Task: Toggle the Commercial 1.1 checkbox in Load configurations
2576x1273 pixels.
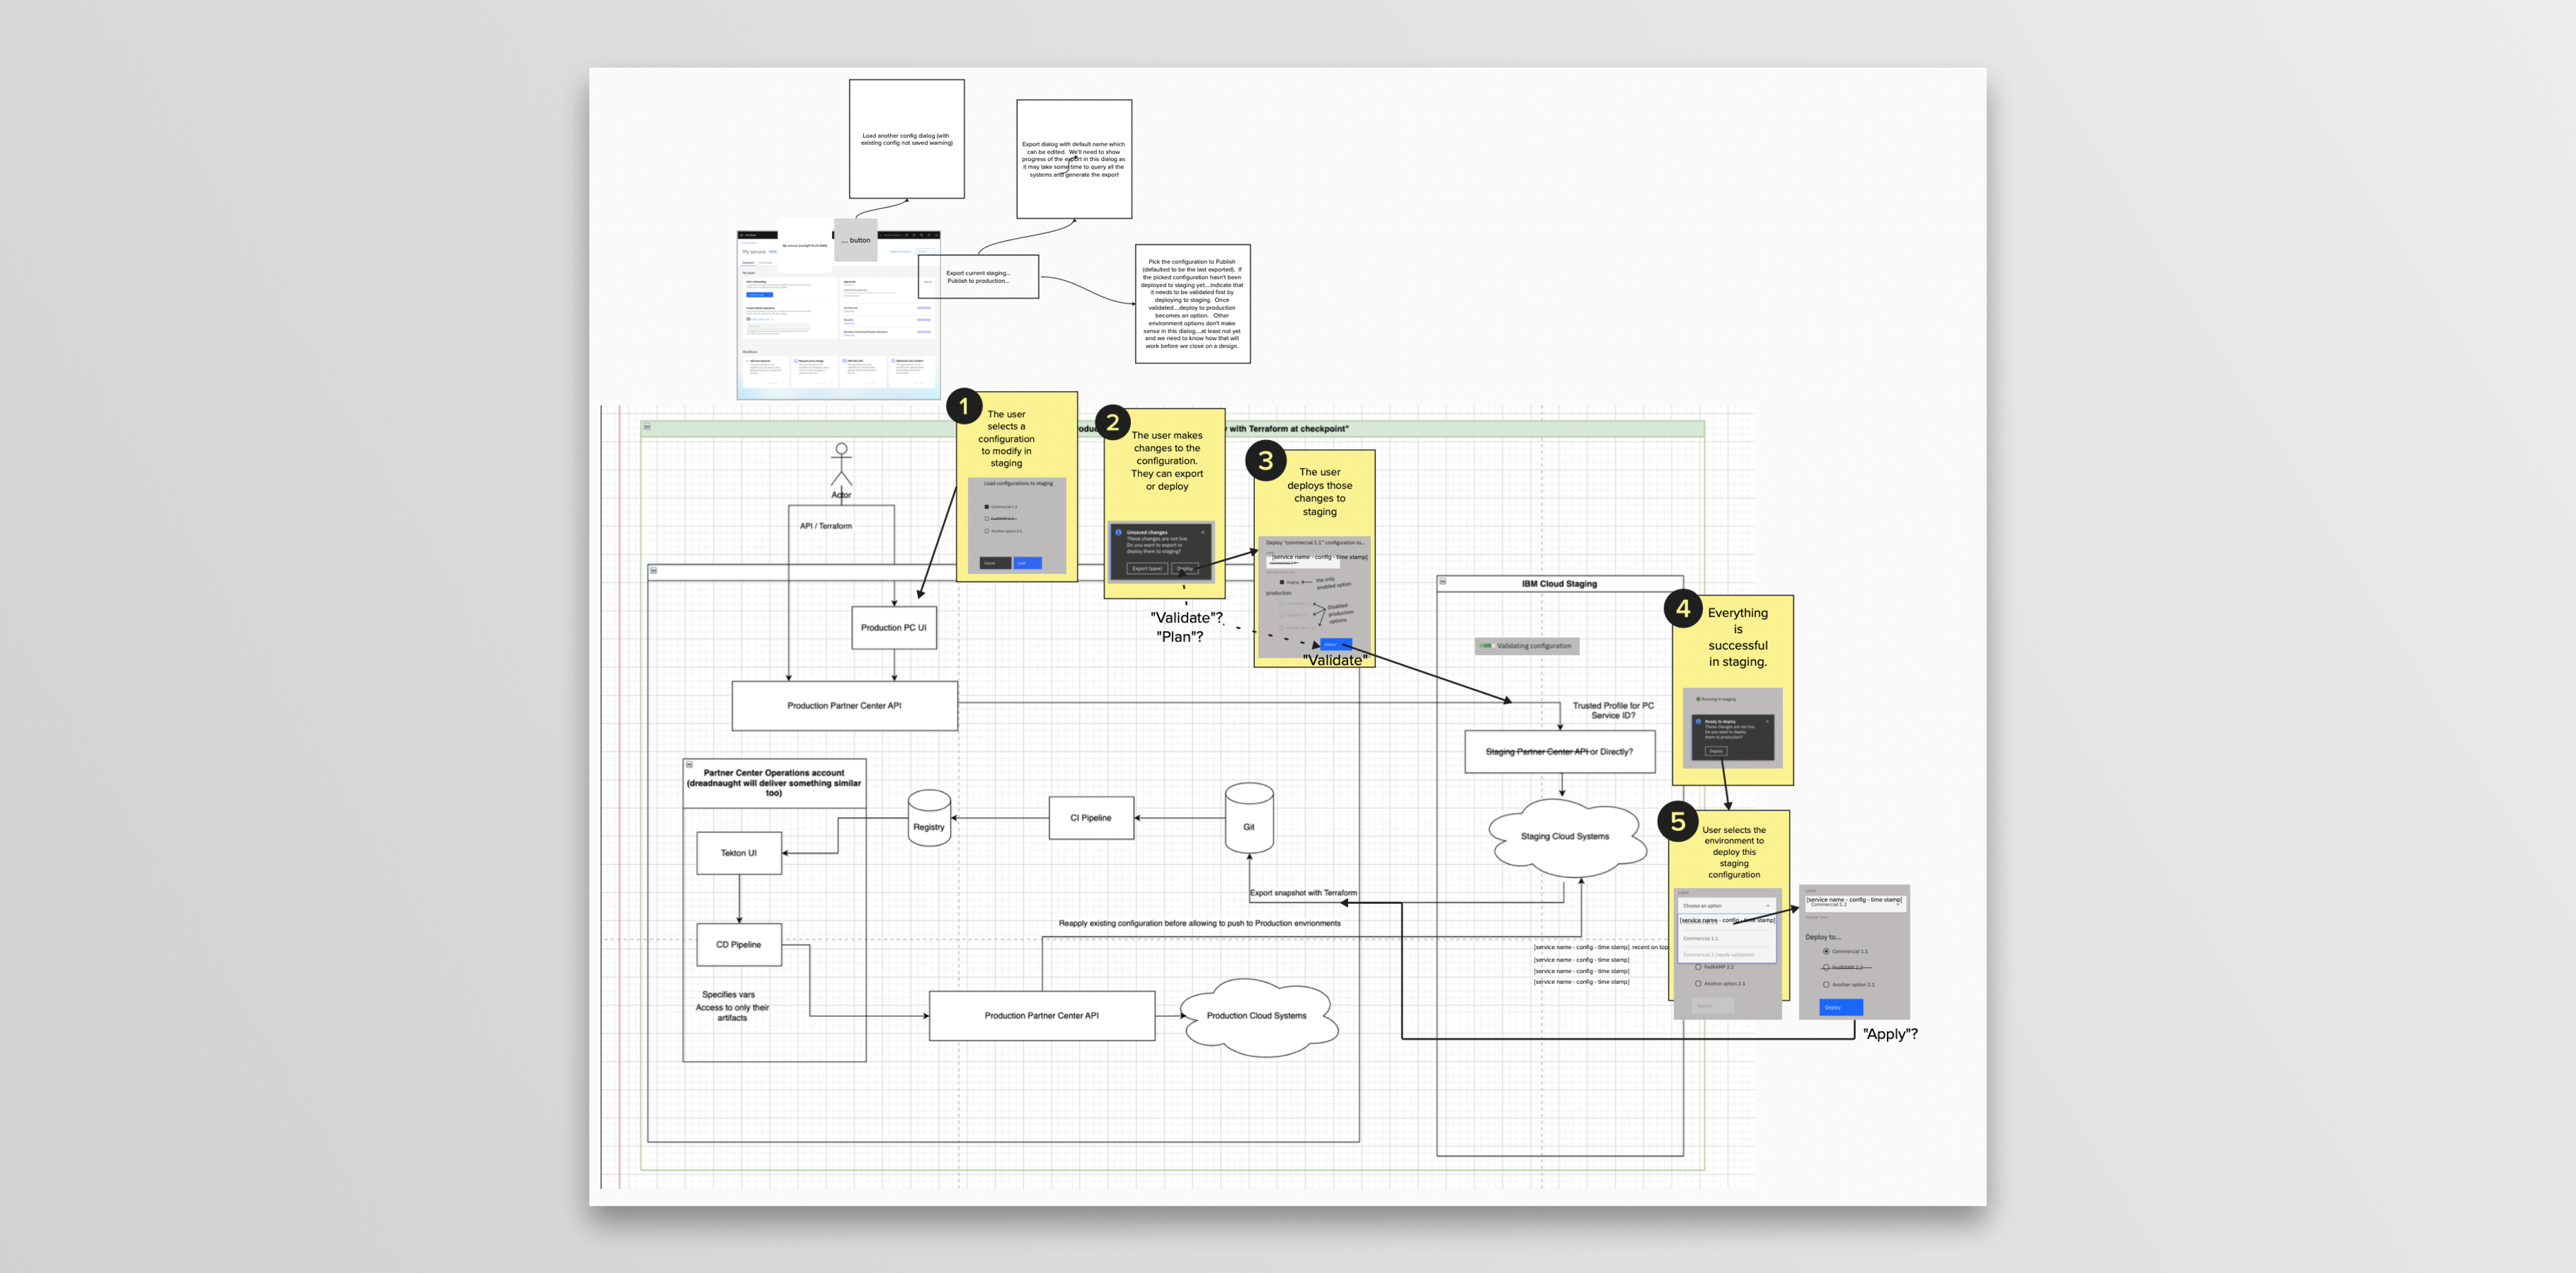Action: click(x=987, y=507)
